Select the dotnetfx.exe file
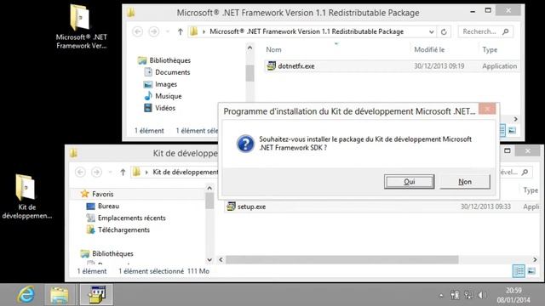The width and height of the screenshot is (545, 306). [295, 66]
